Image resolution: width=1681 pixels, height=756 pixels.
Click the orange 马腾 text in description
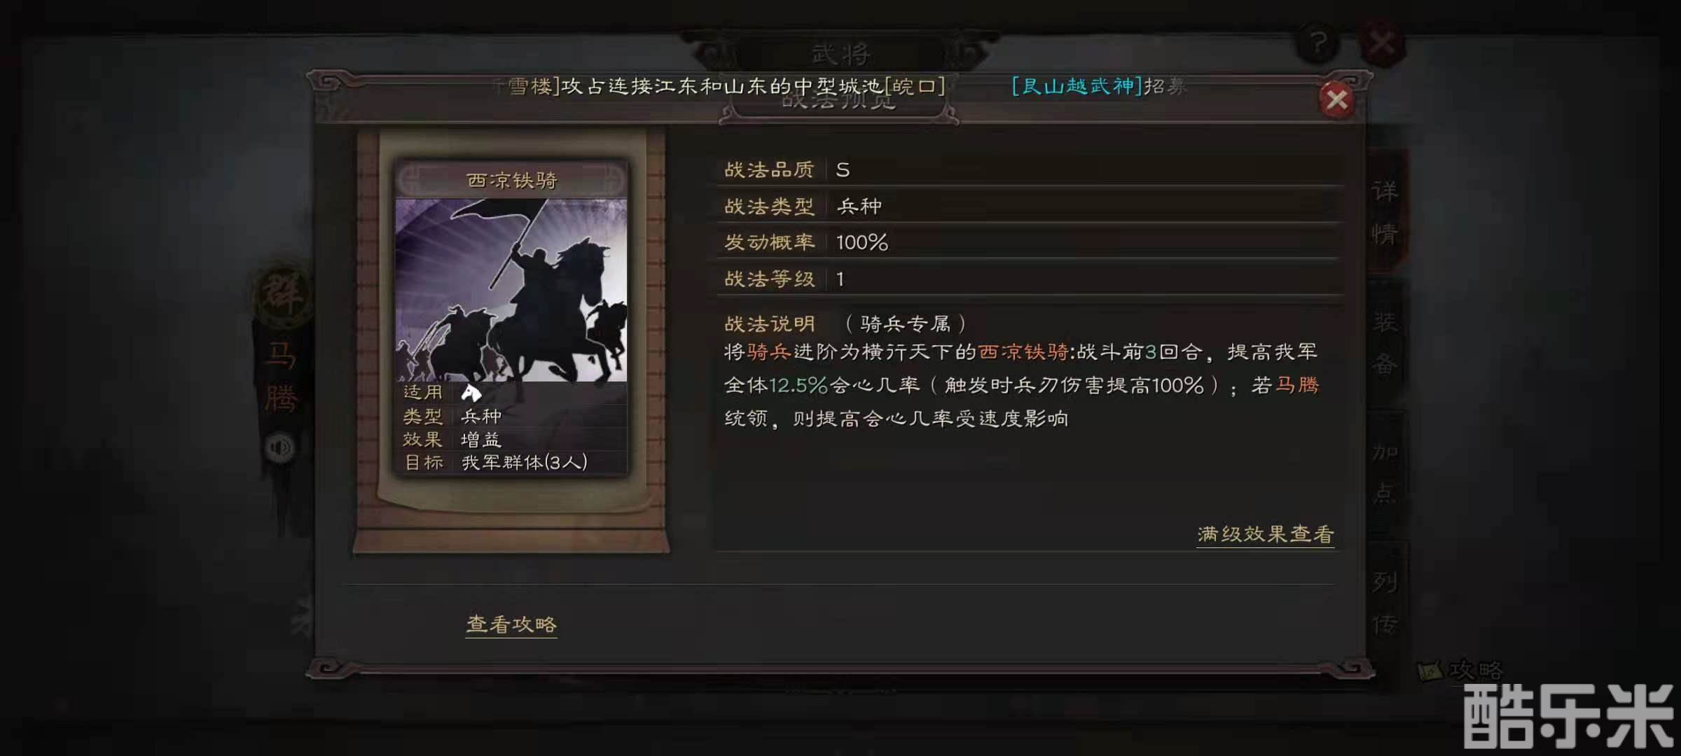1297,385
